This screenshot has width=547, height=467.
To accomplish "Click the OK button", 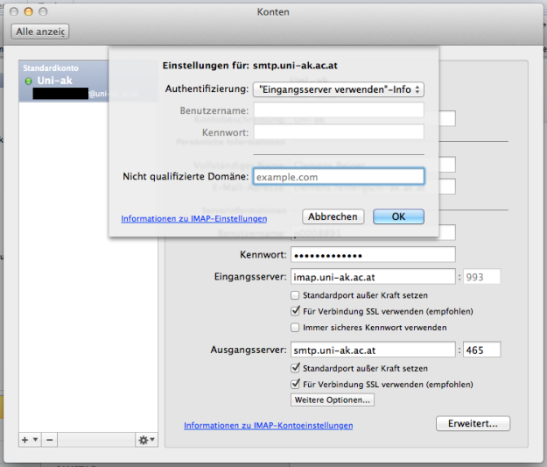I will (x=398, y=216).
